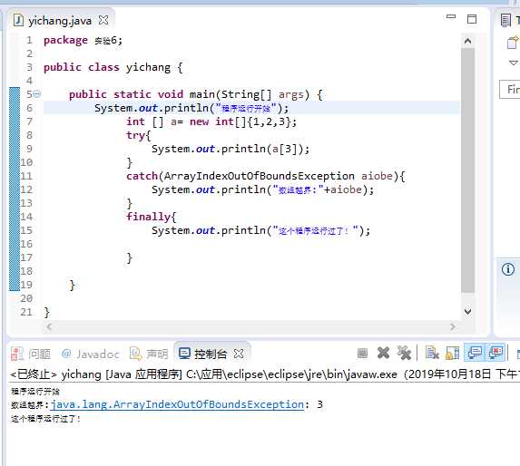The image size is (520, 466).
Task: Click '+aiobe' in the line 12 println statement
Action: [342, 189]
